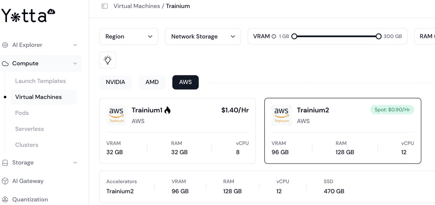
Task: Click the vCPU 8 value on Trainium1
Action: (x=238, y=152)
